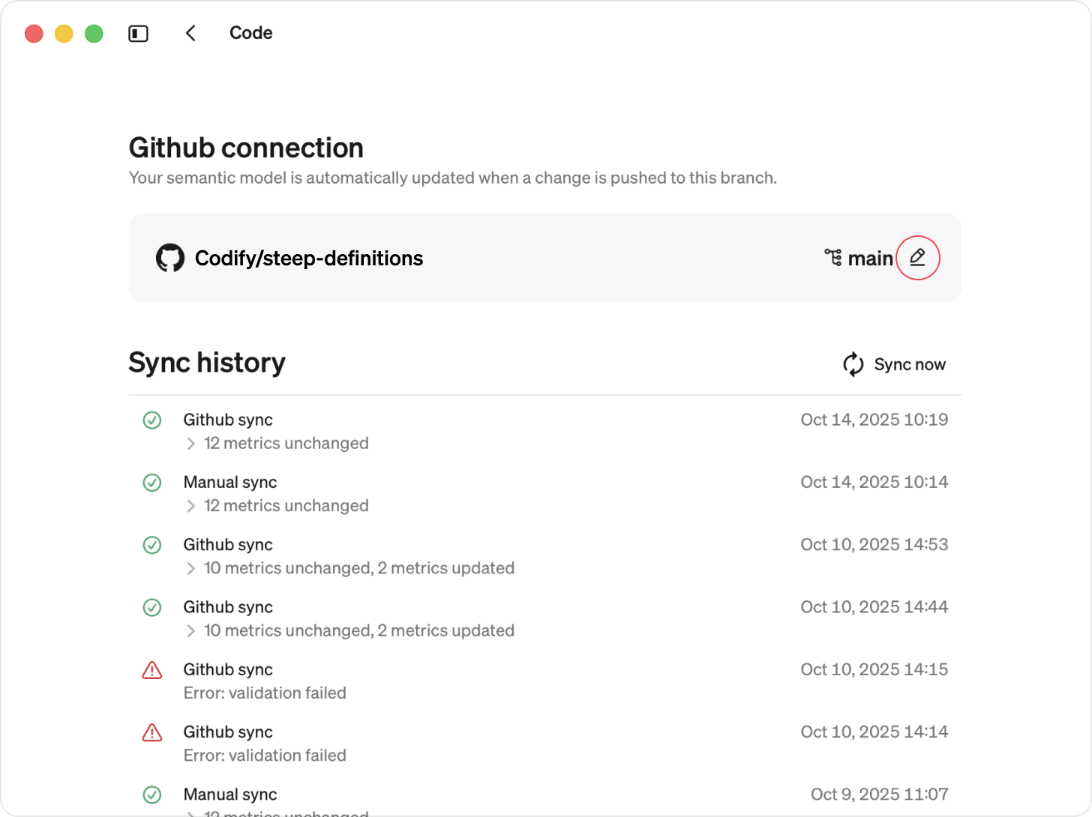Viewport: 1092px width, 817px height.
Task: Click the warning triangle beside the 14:14 error entry
Action: point(151,732)
